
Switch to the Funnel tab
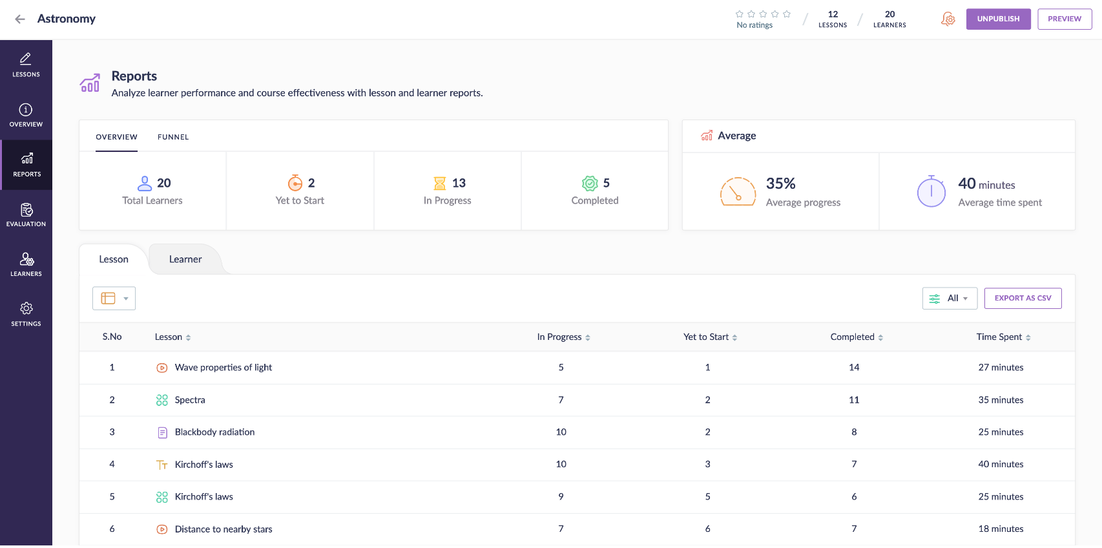(x=173, y=137)
